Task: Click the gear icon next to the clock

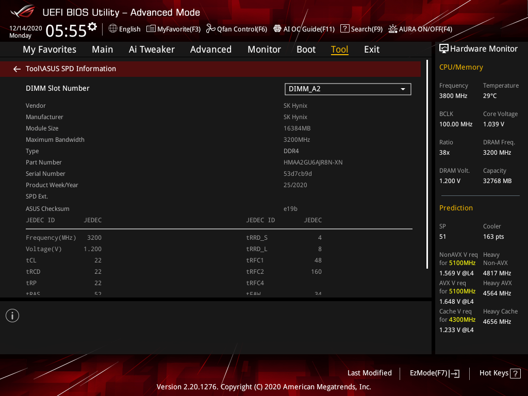Action: (92, 26)
